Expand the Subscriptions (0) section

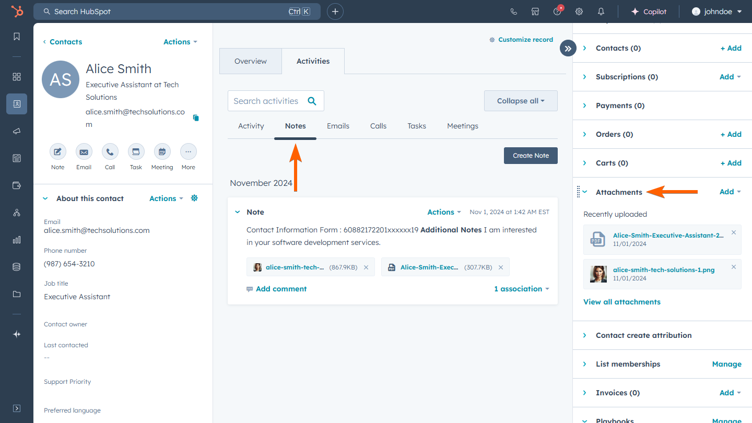(585, 77)
